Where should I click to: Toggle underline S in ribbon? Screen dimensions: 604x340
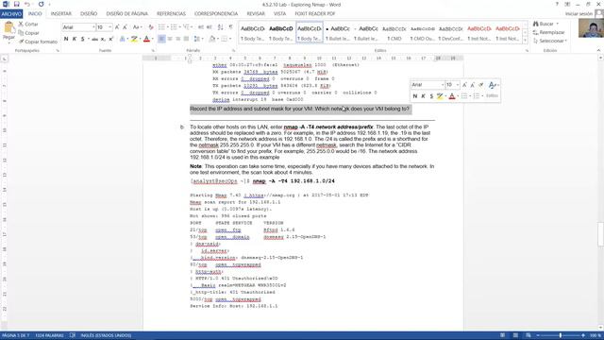coord(82,39)
